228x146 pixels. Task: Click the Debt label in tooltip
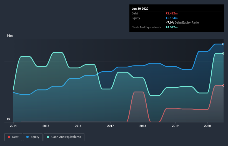coord(135,13)
